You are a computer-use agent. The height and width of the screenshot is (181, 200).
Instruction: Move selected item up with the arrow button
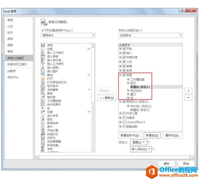coord(188,91)
